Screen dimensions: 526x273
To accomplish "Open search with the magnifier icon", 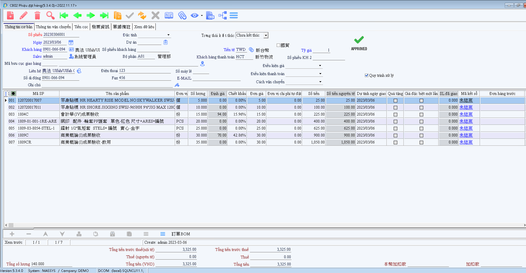I will tap(51, 15).
